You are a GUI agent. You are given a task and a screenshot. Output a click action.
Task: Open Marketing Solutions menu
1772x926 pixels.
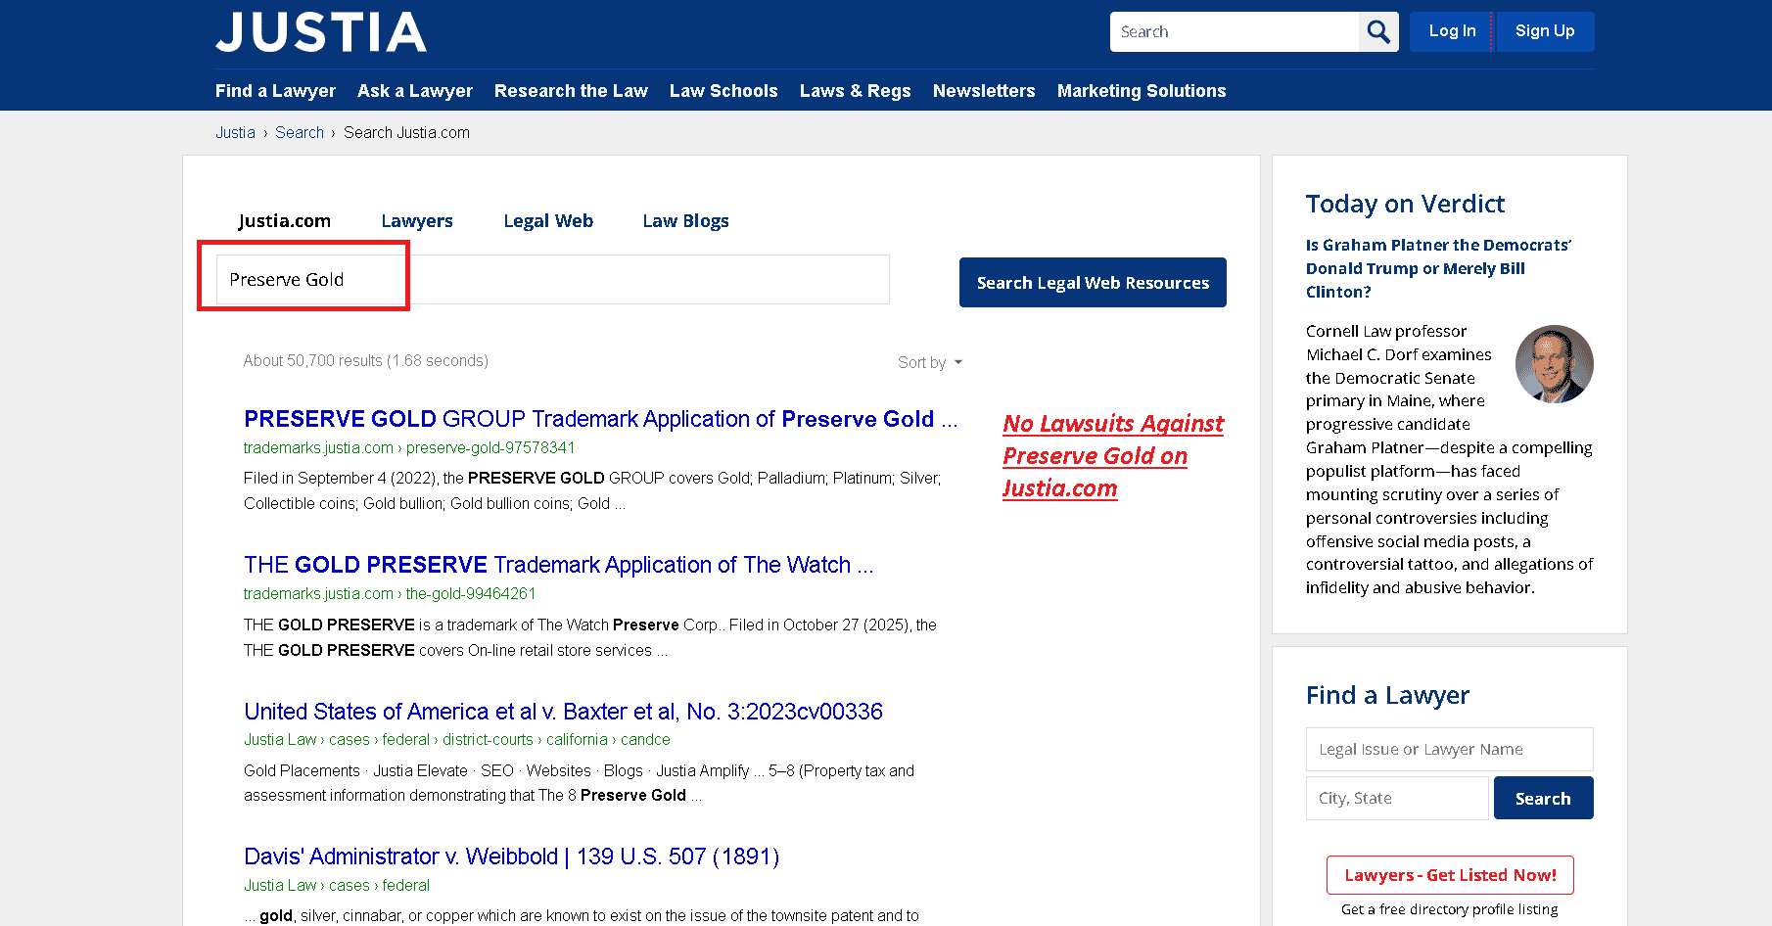tap(1142, 91)
